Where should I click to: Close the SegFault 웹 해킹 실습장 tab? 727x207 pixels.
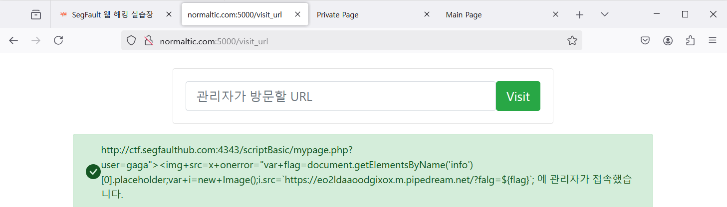click(169, 14)
